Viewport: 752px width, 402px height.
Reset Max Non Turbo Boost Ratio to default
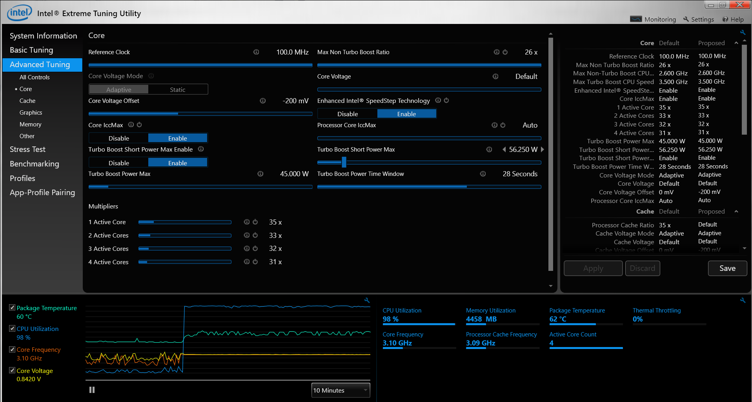(x=505, y=52)
